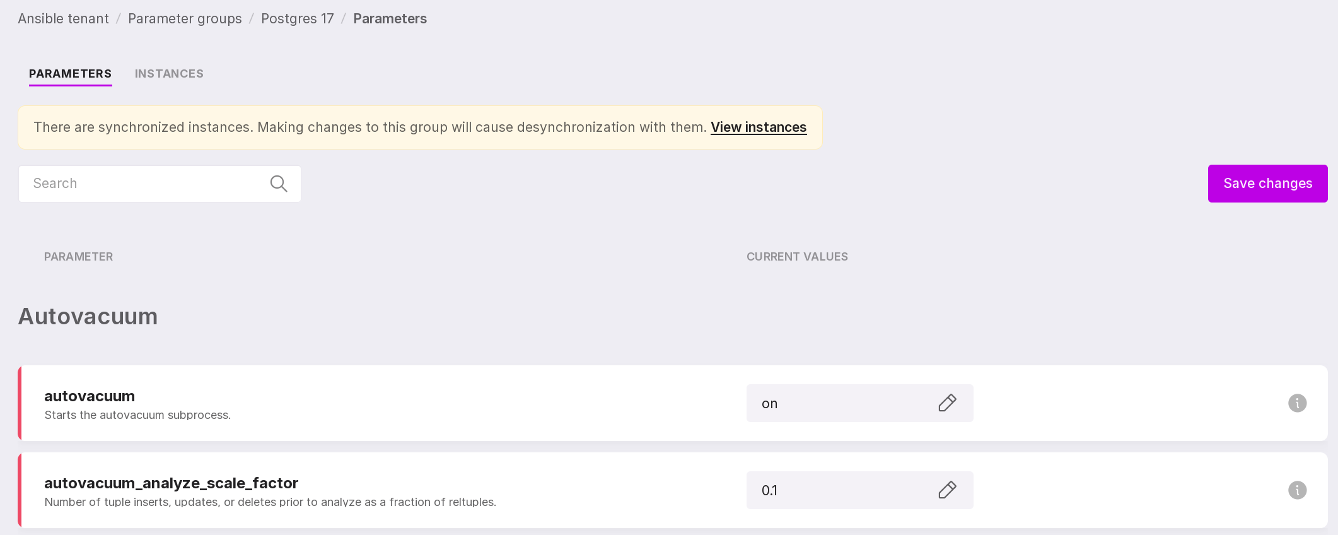Select the autovacuum_analyze_scale_factor row title

click(x=171, y=483)
